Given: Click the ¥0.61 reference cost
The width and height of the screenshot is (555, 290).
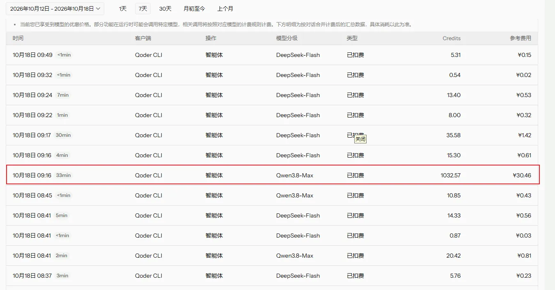Looking at the screenshot, I should (x=524, y=155).
